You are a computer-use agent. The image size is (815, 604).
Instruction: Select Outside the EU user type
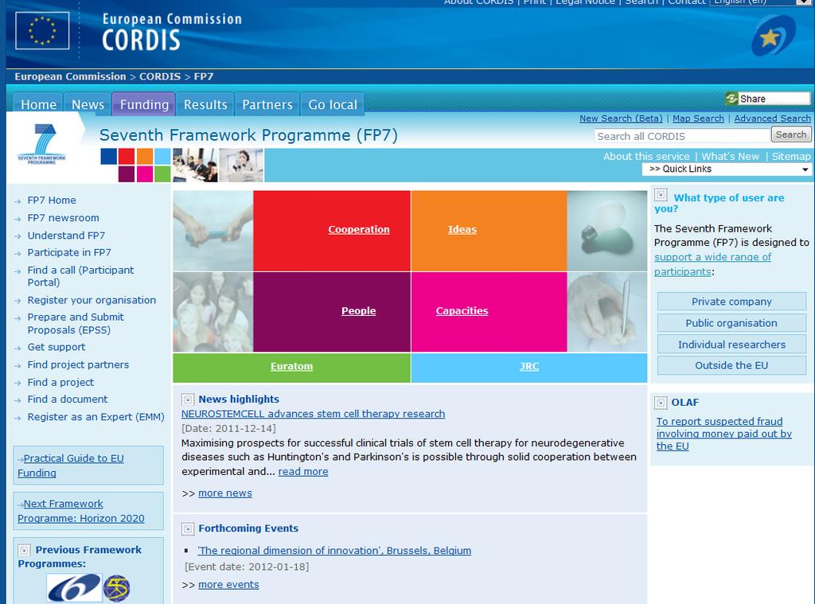[731, 365]
